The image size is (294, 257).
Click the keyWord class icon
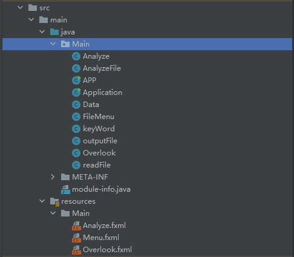76,129
